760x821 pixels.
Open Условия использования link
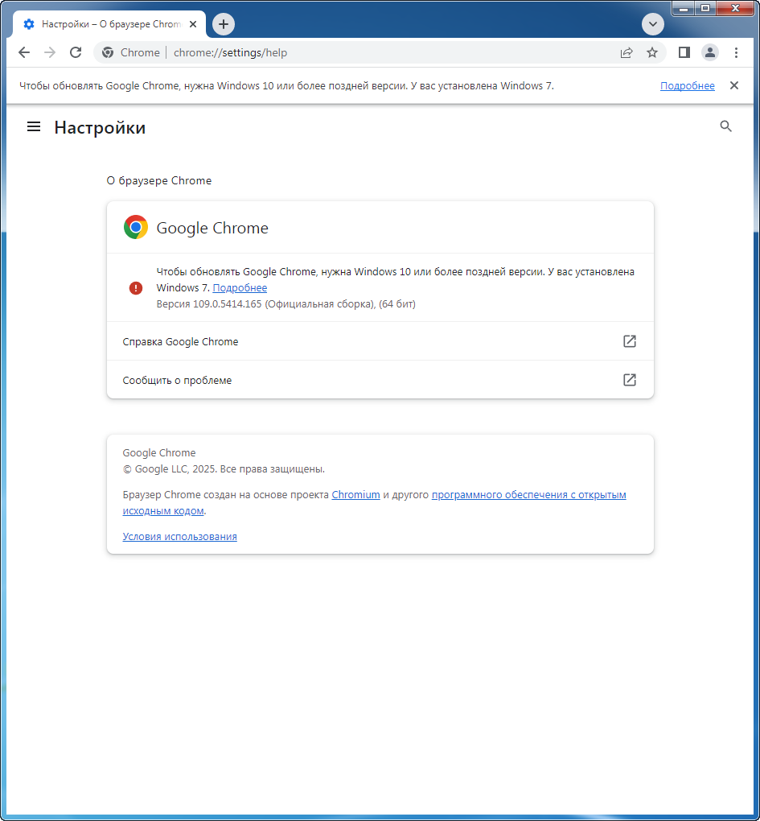pos(179,537)
